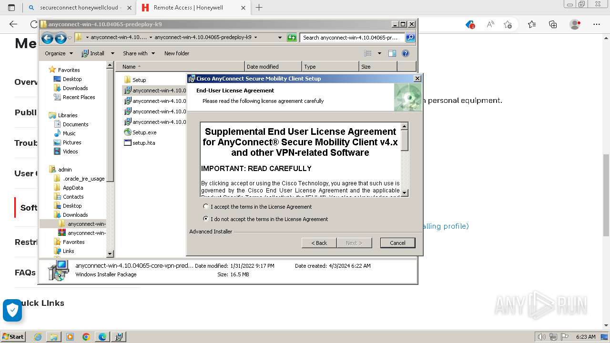This screenshot has height=343, width=610.
Task: Select the setup.hta file
Action: click(139, 143)
